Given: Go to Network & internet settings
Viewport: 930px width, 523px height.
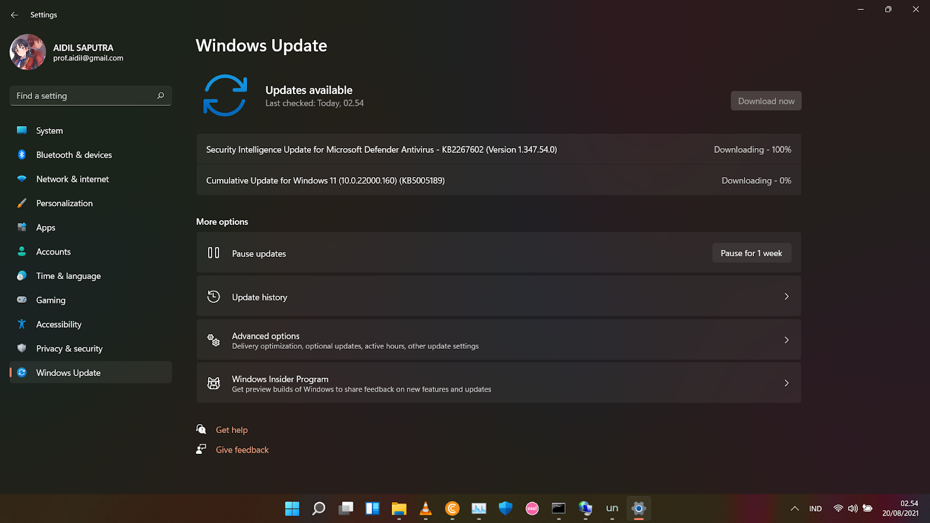Looking at the screenshot, I should point(91,179).
